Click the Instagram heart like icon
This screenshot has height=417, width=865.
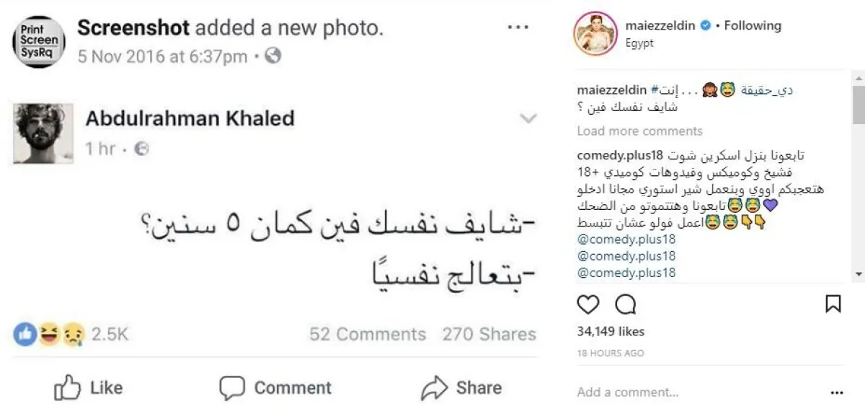pos(588,305)
